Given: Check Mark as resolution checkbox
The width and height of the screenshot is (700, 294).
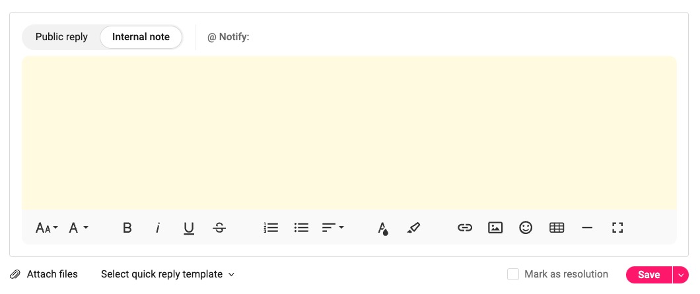Looking at the screenshot, I should click(513, 274).
